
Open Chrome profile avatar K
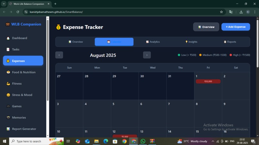pos(248,12)
